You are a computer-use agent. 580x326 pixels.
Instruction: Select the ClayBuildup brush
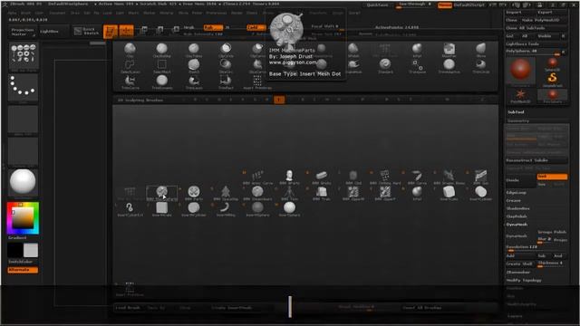[x=161, y=51]
